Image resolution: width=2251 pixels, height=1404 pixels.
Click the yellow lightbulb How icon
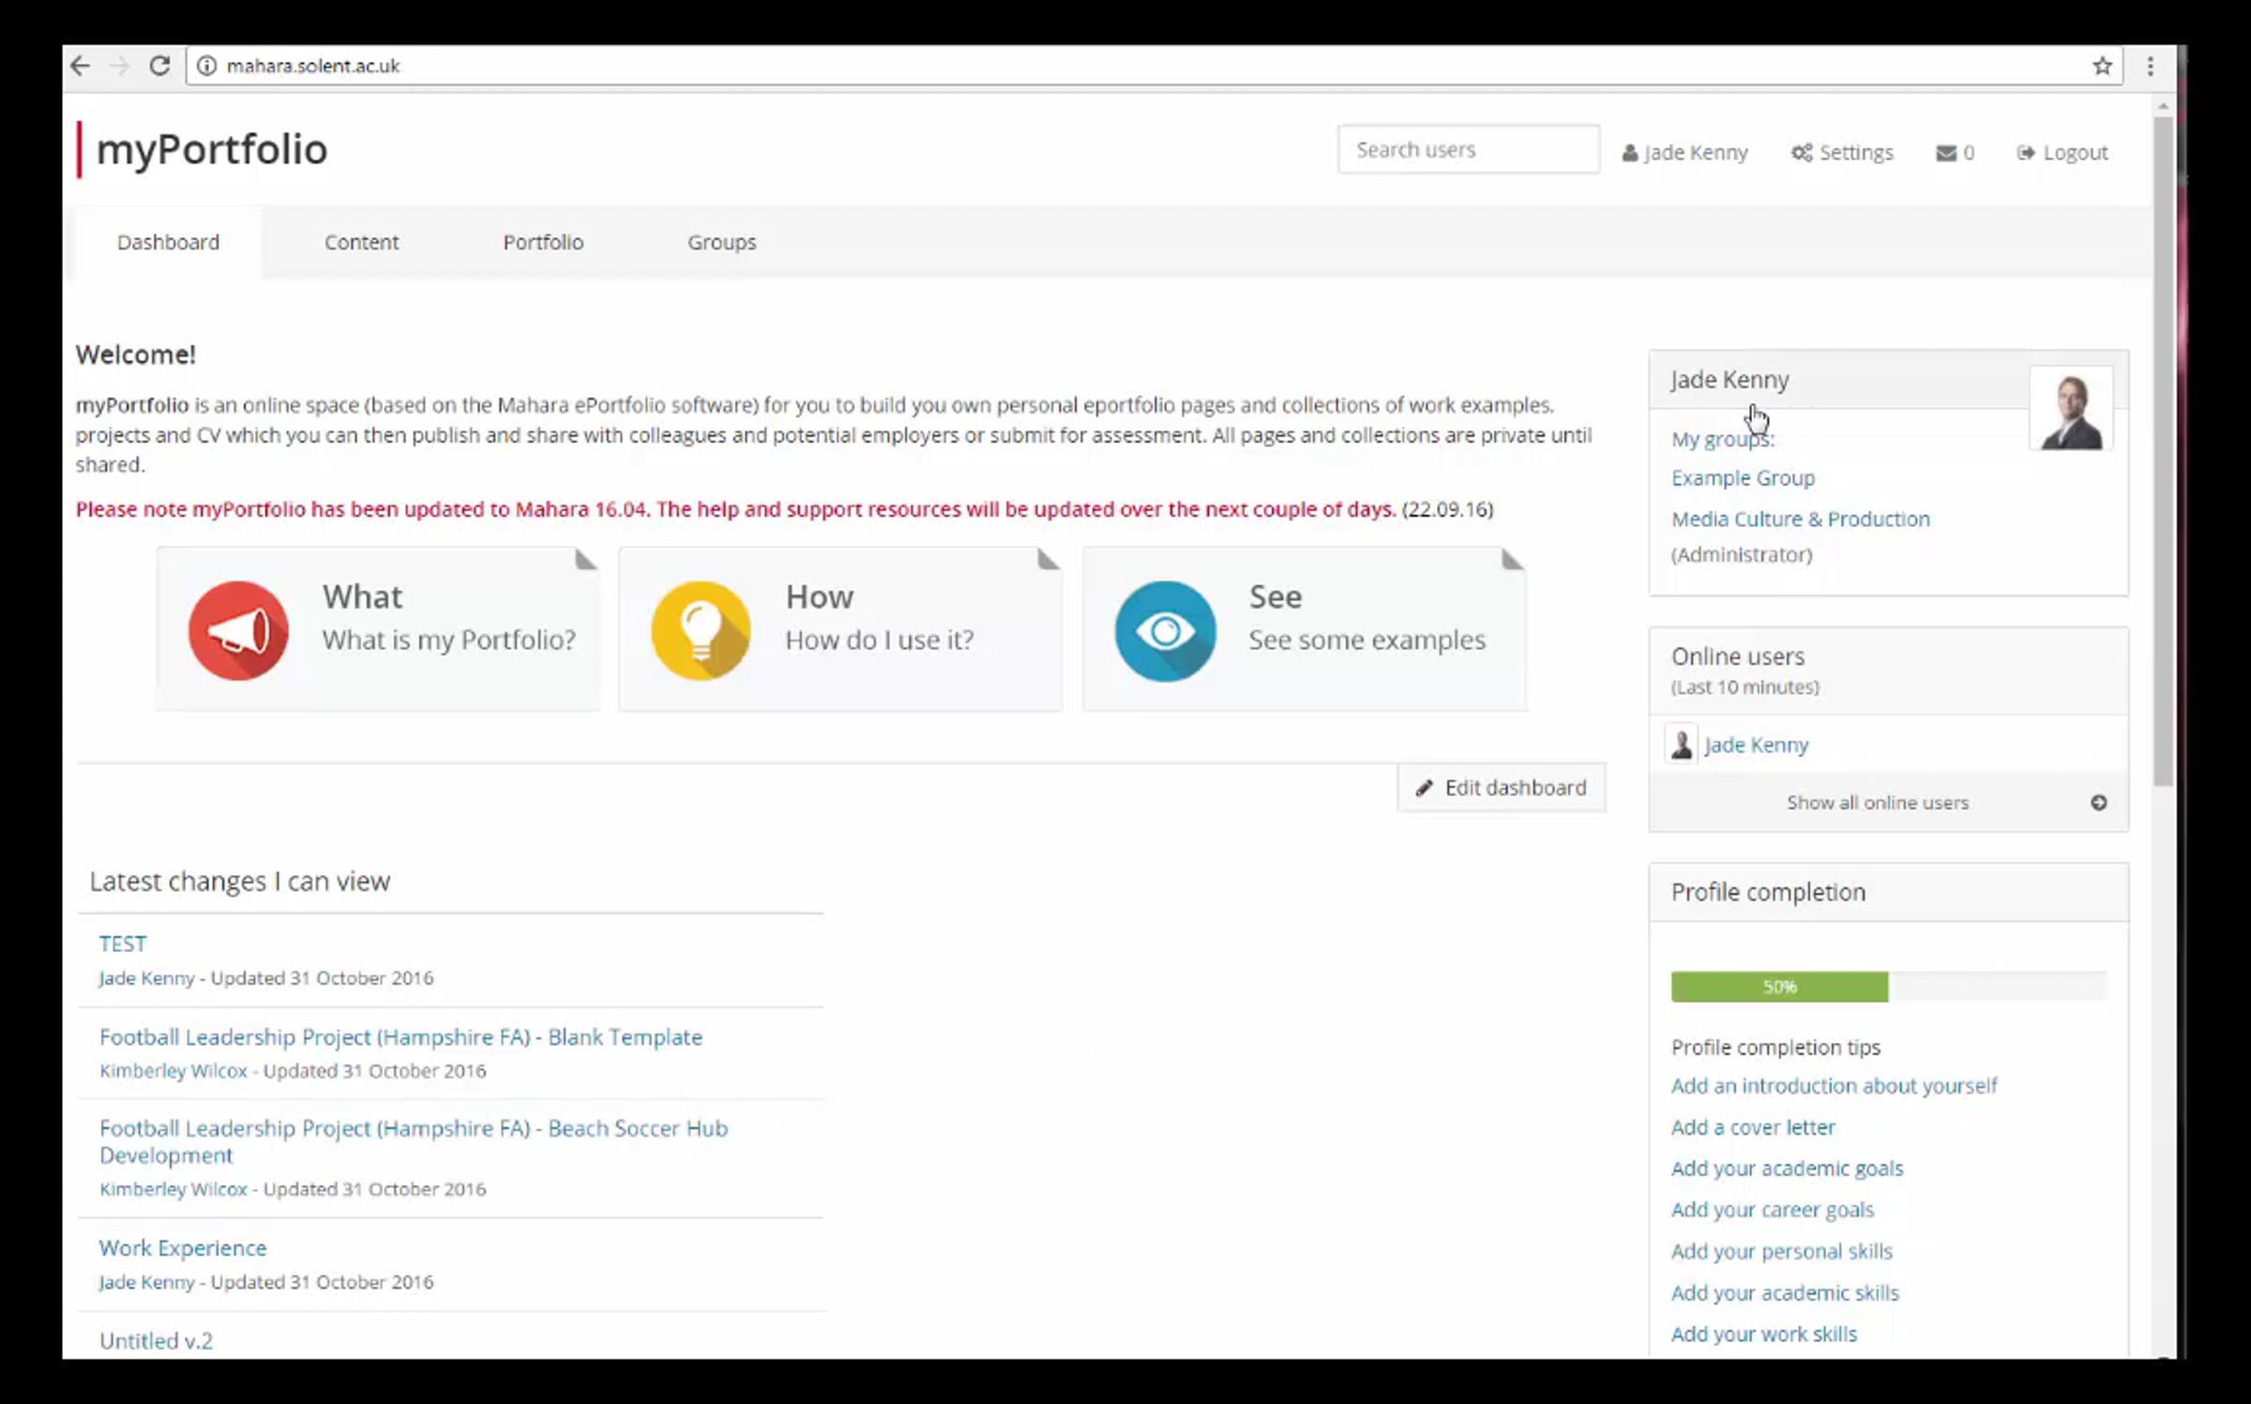coord(701,630)
